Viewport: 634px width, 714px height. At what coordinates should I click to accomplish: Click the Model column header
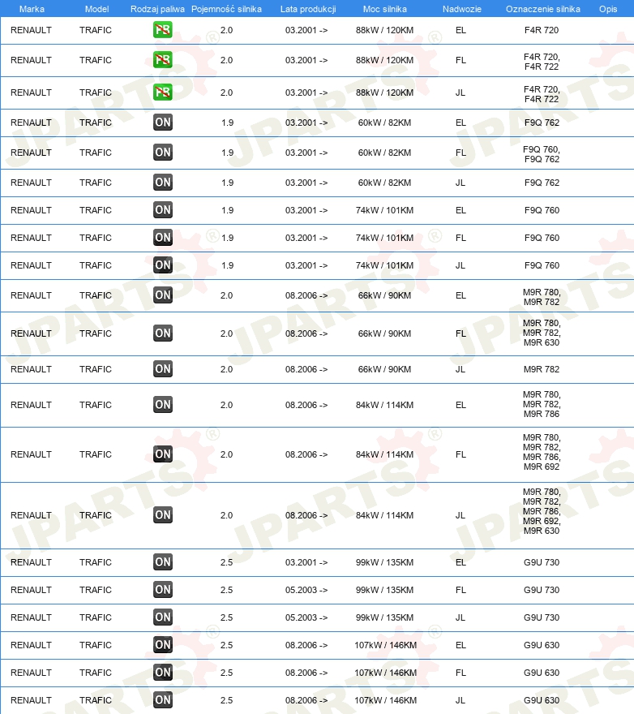[x=97, y=9]
